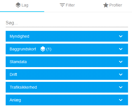Click the Stamdata group label
This screenshot has width=132, height=111.
tap(18, 62)
